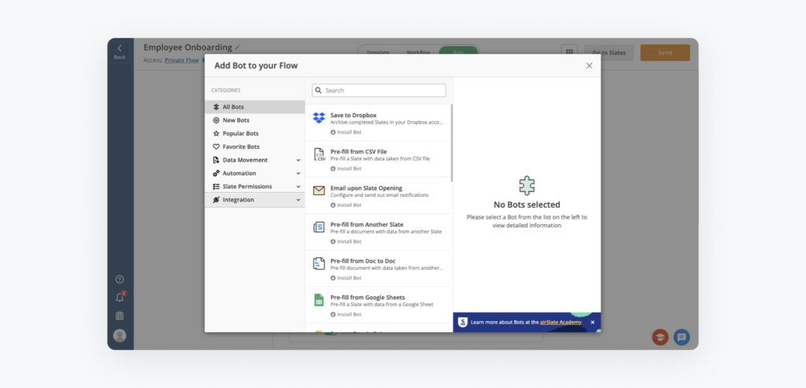This screenshot has height=388, width=806.
Task: Click the envelope icon for Email upon Slate Opening
Action: (319, 190)
